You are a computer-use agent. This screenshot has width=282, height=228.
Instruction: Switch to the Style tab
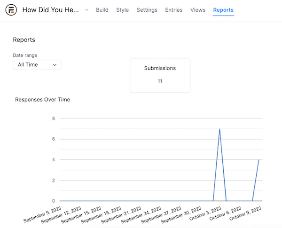pyautogui.click(x=123, y=10)
